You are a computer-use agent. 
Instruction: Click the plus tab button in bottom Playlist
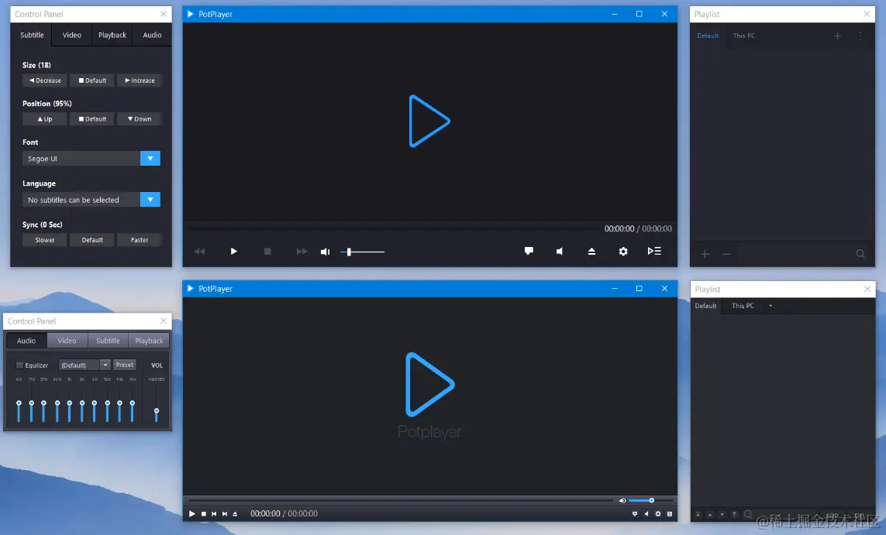tap(771, 306)
